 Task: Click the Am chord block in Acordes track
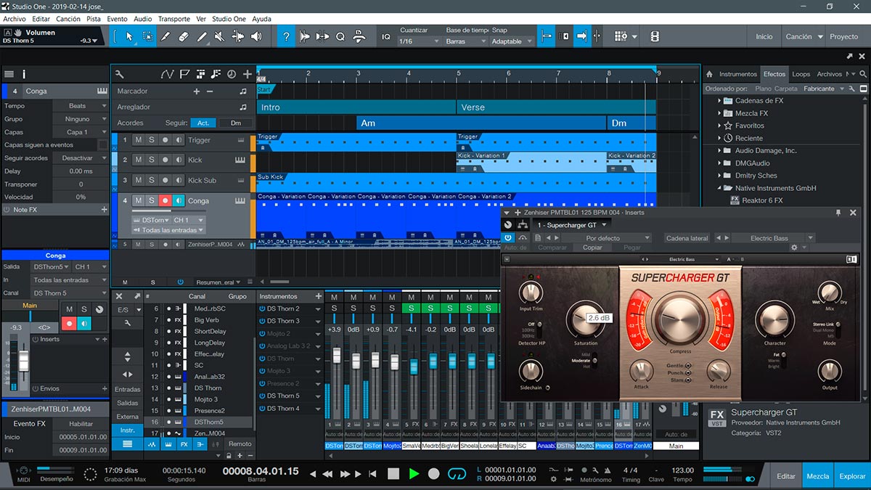pos(481,123)
